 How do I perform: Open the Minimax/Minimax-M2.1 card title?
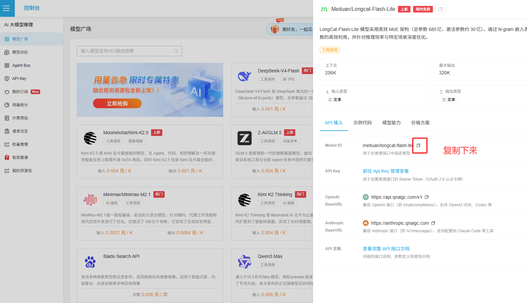[127, 194]
